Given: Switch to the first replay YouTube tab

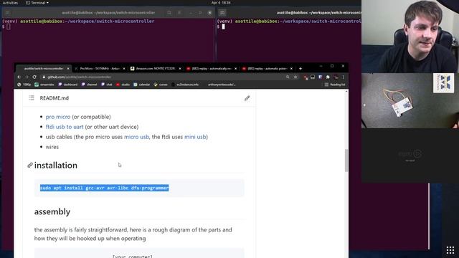Looking at the screenshot, I should coord(212,69).
